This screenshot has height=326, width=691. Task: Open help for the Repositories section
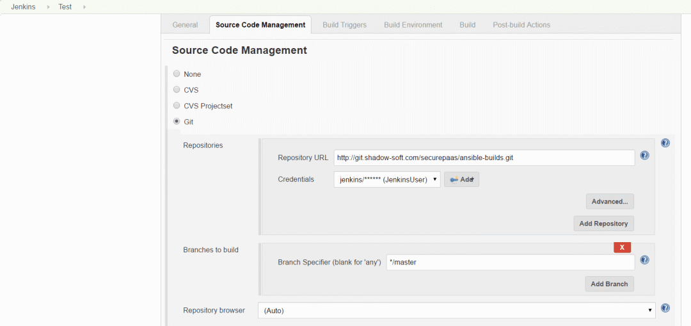click(665, 143)
